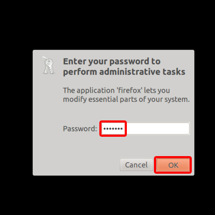
Task: Click the "Password:" field label
Action: (80, 129)
